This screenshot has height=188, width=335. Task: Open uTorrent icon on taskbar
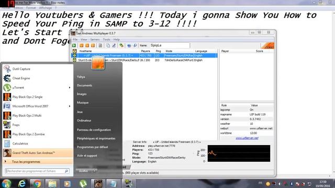coord(83,183)
